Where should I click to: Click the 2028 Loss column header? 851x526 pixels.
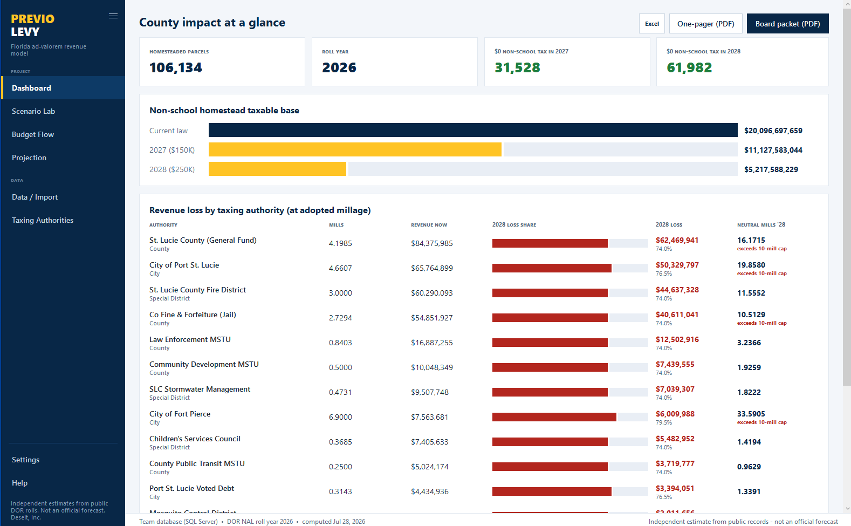point(669,225)
